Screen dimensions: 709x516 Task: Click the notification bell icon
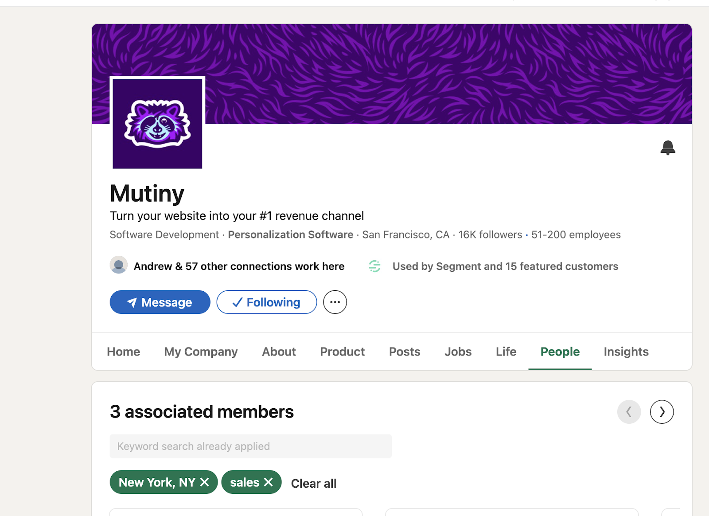(x=667, y=147)
